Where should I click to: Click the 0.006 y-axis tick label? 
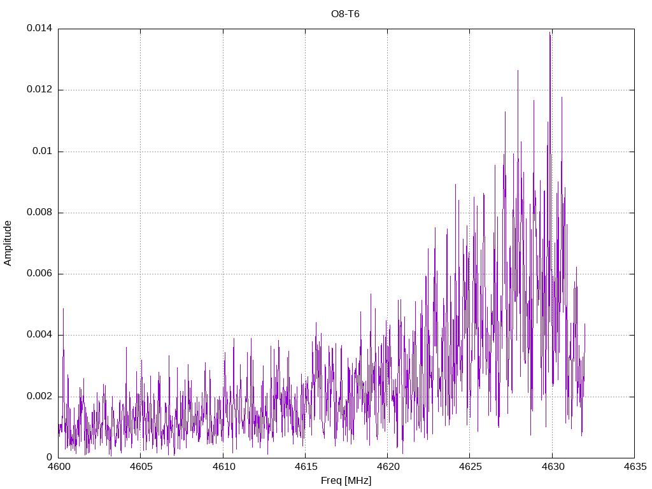(39, 274)
